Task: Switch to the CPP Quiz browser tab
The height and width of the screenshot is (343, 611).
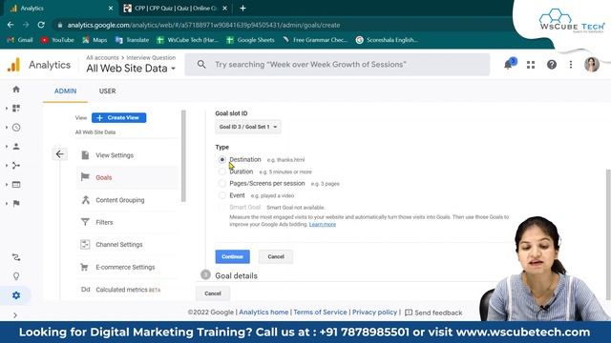Action: [x=175, y=9]
